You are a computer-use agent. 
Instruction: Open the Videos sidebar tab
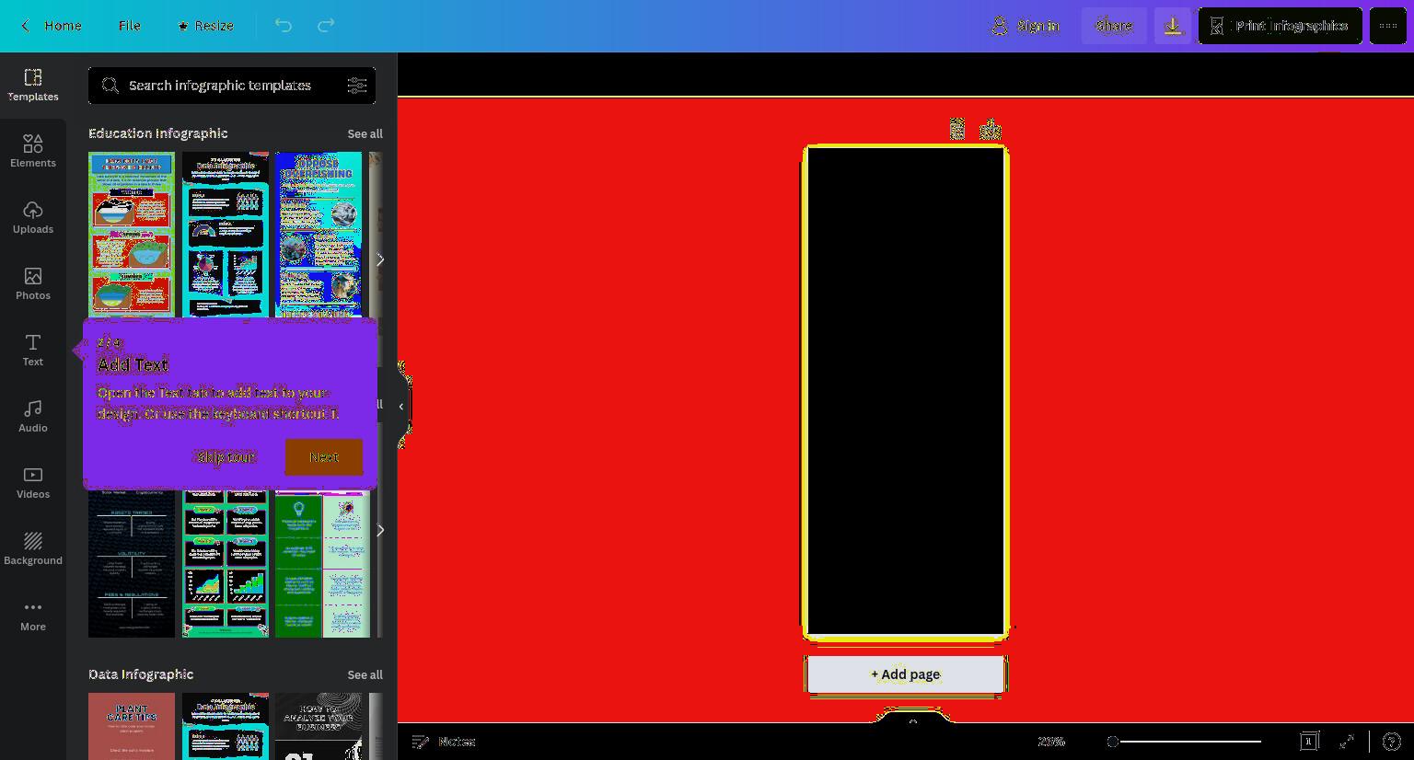pos(33,482)
